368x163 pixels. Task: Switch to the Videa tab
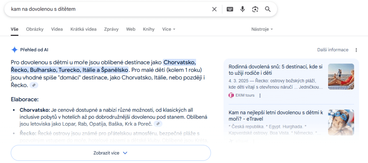tap(57, 29)
